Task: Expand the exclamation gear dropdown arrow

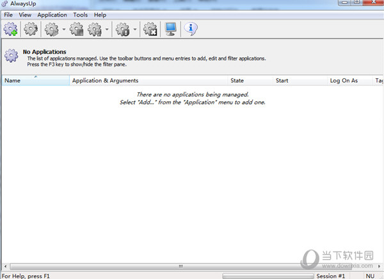Action: [135, 30]
